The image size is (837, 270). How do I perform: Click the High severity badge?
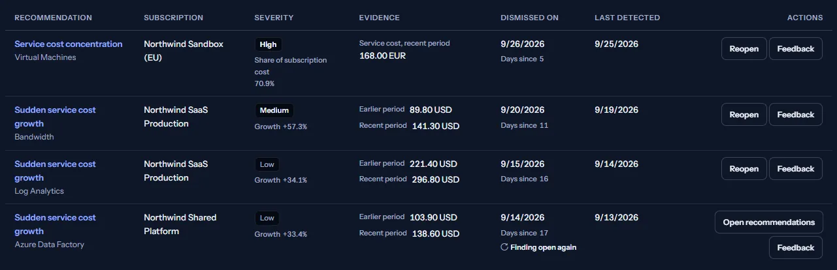[x=268, y=45]
